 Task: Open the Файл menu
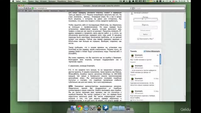coord(24,1)
